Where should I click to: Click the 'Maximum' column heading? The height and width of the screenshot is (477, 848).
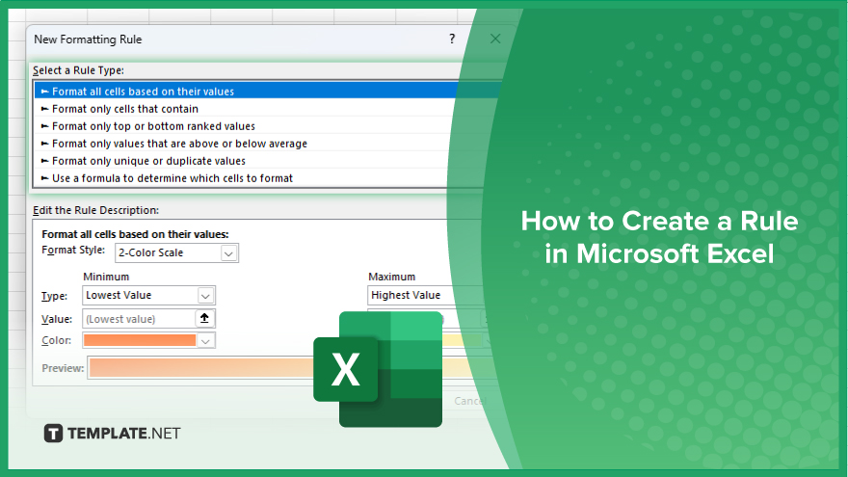tap(392, 277)
